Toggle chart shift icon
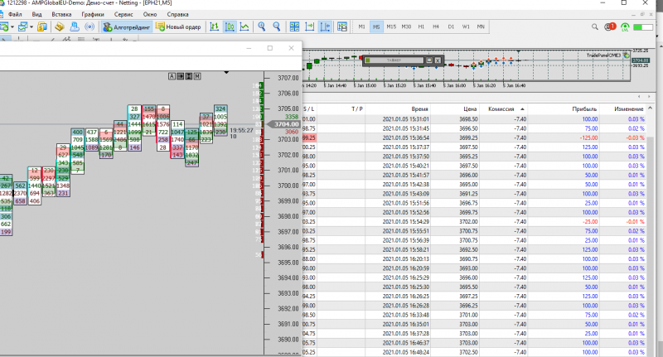The height and width of the screenshot is (357, 663). 325,27
